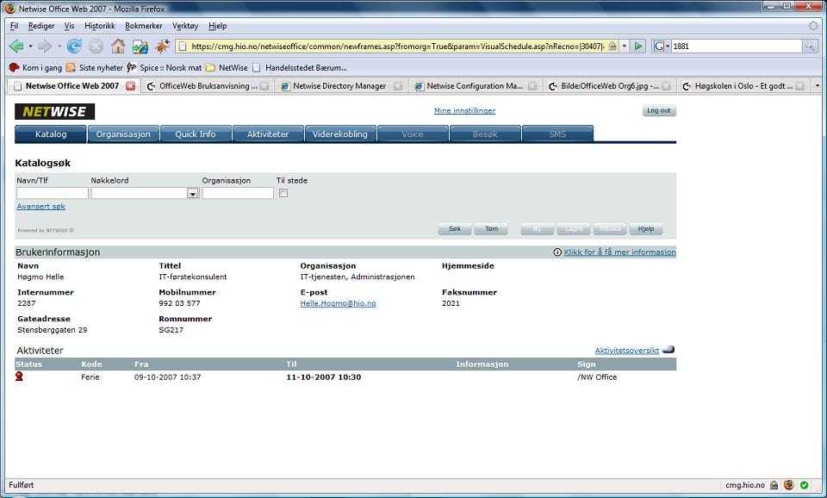Switch to the Quick Info tab
Image resolution: width=827 pixels, height=498 pixels.
(196, 134)
